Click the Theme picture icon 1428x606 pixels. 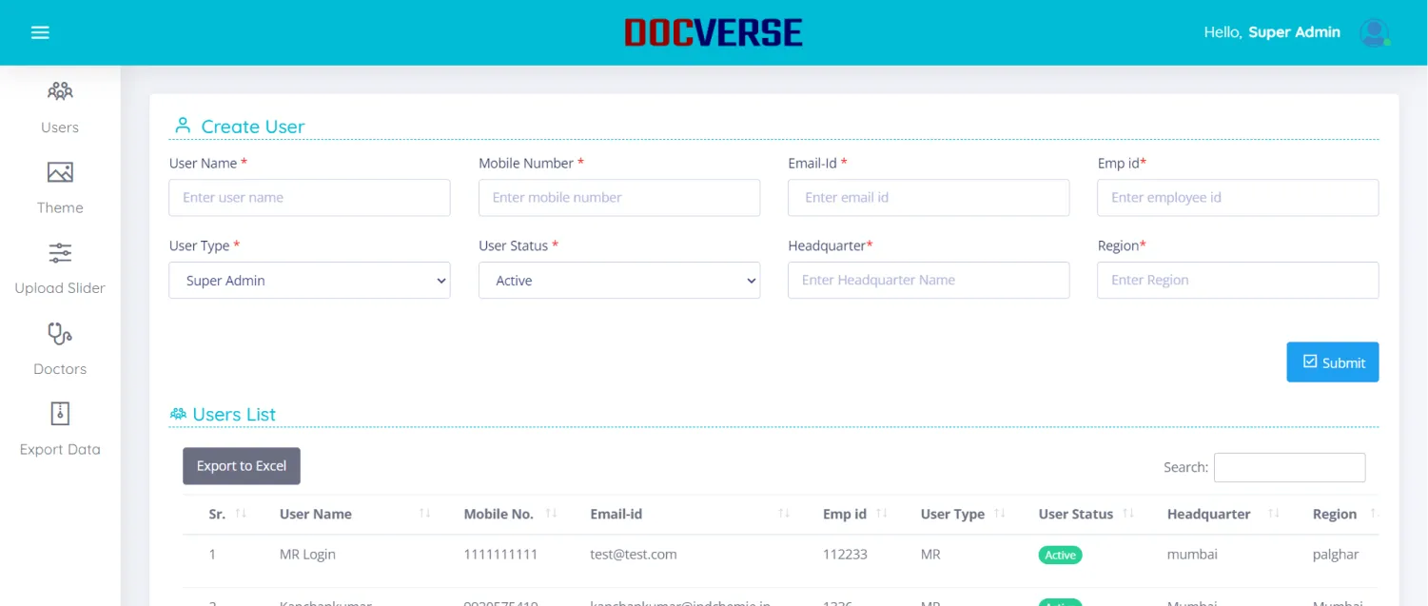(60, 172)
